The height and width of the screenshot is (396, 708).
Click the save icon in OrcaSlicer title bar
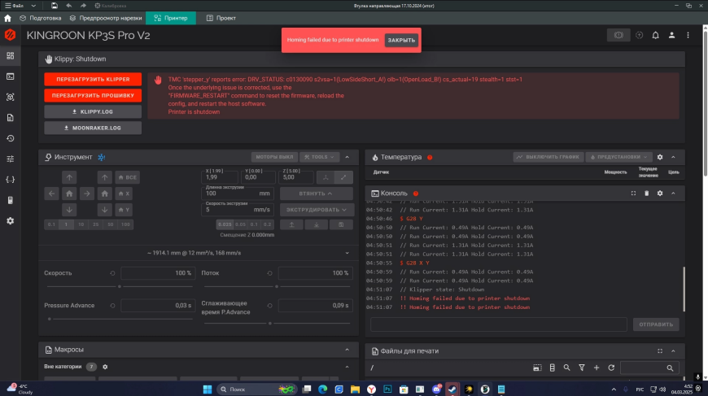[x=55, y=6]
